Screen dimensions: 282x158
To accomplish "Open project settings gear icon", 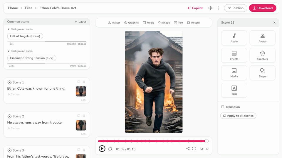I will pos(210,8).
